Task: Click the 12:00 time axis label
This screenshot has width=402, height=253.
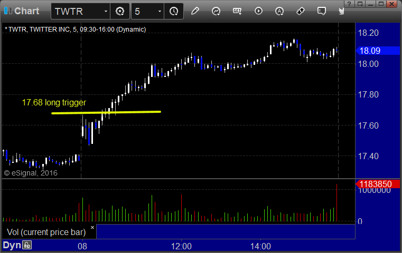Action: click(181, 246)
